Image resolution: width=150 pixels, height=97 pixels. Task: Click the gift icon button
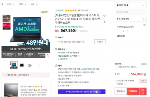pos(143,91)
